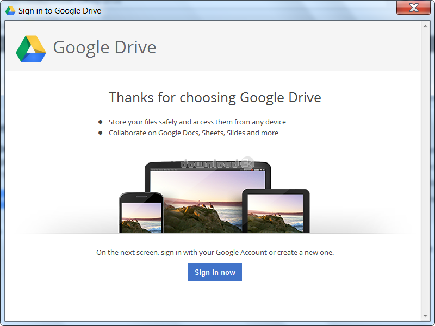
Task: Click the heading "Thanks for choosing Google Drive"
Action: click(x=215, y=98)
